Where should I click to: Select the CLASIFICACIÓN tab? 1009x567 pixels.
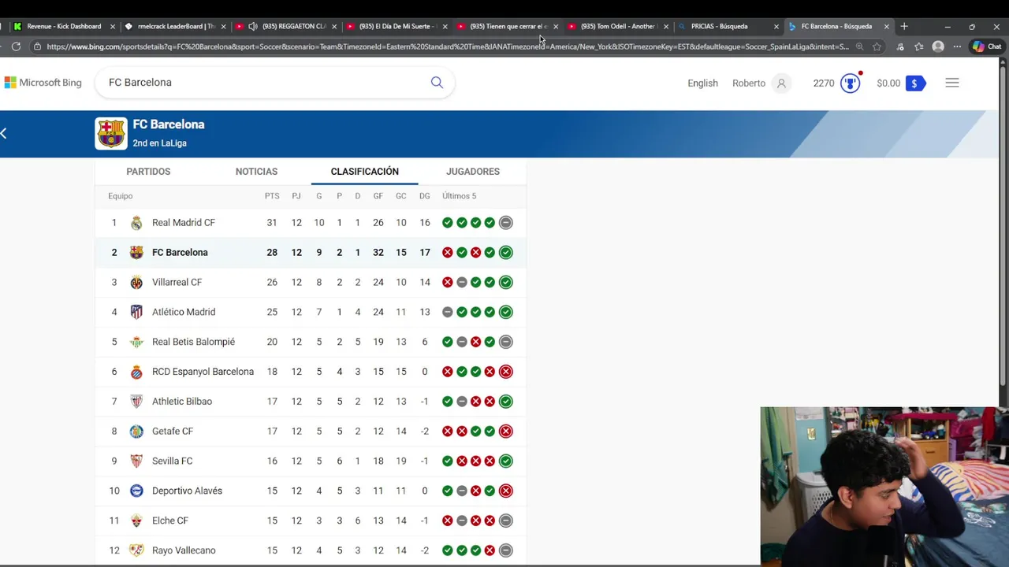coord(364,172)
